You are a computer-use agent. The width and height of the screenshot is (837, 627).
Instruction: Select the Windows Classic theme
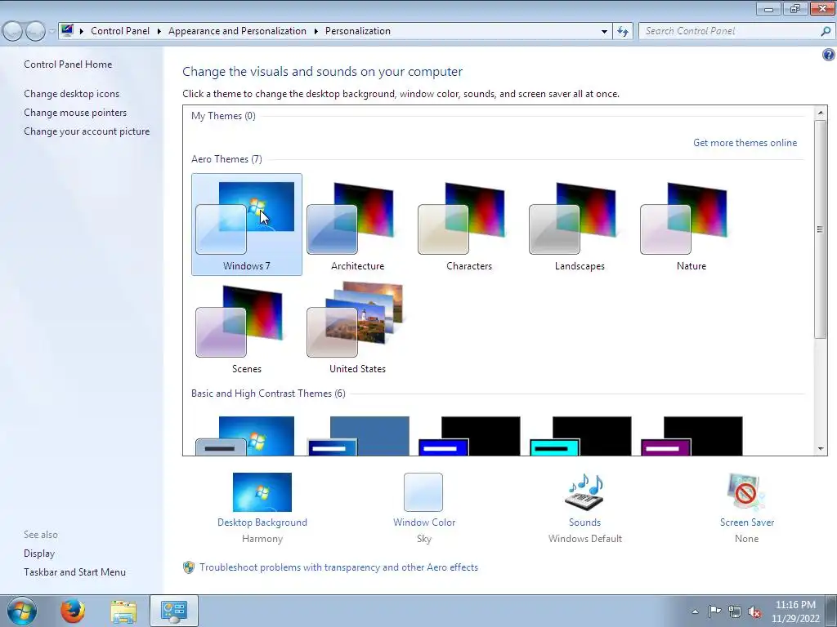click(358, 436)
